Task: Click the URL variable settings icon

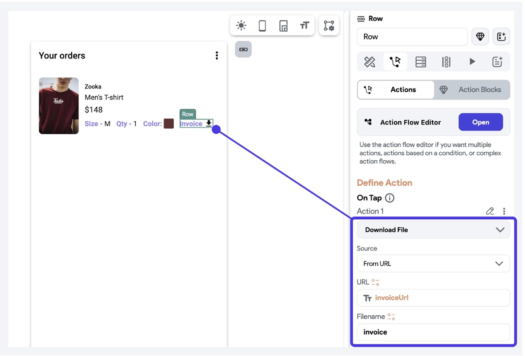Action: pos(375,282)
